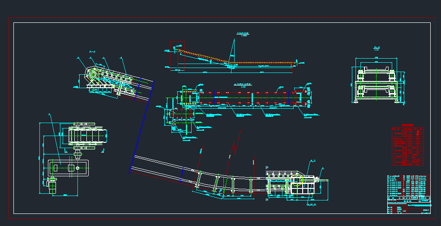Click the parts list above the title block
The width and height of the screenshot is (441, 226).
click(408, 185)
